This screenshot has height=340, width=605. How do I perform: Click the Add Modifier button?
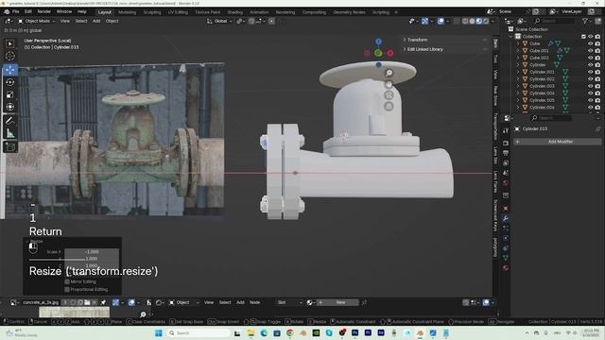click(557, 142)
